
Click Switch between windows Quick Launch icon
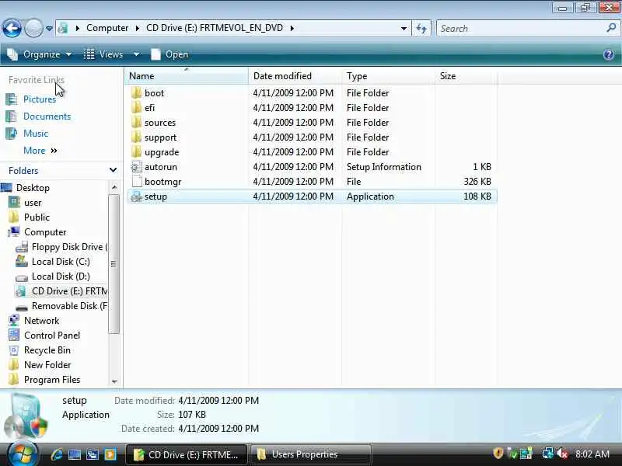93,454
